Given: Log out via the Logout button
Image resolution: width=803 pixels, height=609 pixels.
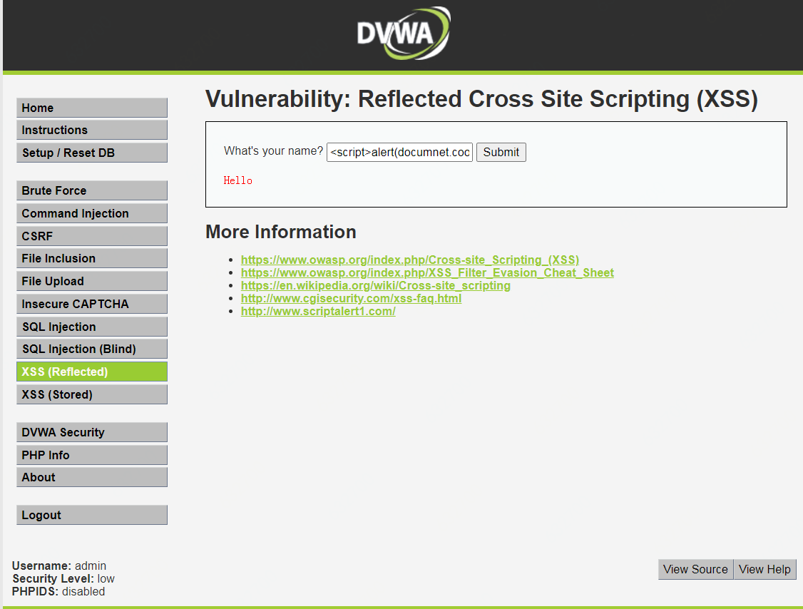Looking at the screenshot, I should 92,515.
